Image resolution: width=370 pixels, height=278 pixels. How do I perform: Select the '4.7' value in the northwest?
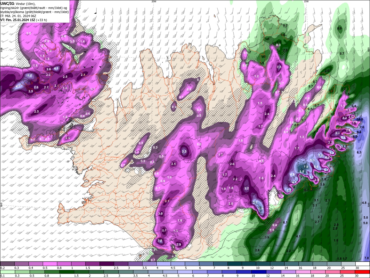pos(18,86)
